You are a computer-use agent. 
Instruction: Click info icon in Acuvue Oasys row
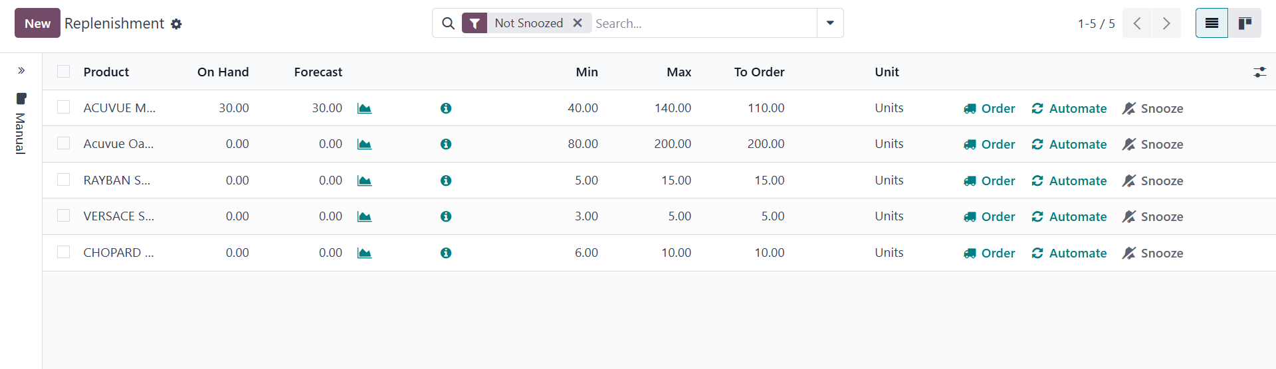coord(446,144)
